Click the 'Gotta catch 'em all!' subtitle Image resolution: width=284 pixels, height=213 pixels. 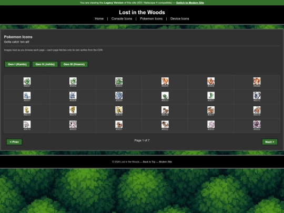tap(16, 42)
